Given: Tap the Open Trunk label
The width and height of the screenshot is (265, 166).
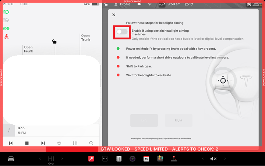Looking at the screenshot, I should point(85,38).
